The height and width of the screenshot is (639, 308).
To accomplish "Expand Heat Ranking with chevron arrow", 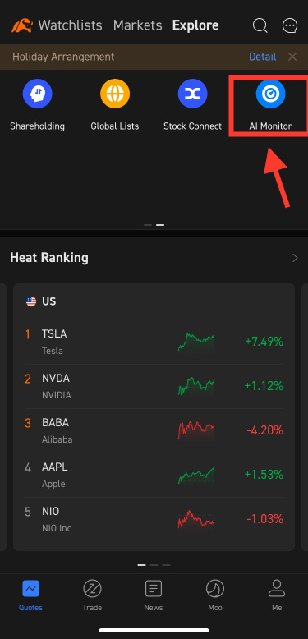I will tap(295, 258).
